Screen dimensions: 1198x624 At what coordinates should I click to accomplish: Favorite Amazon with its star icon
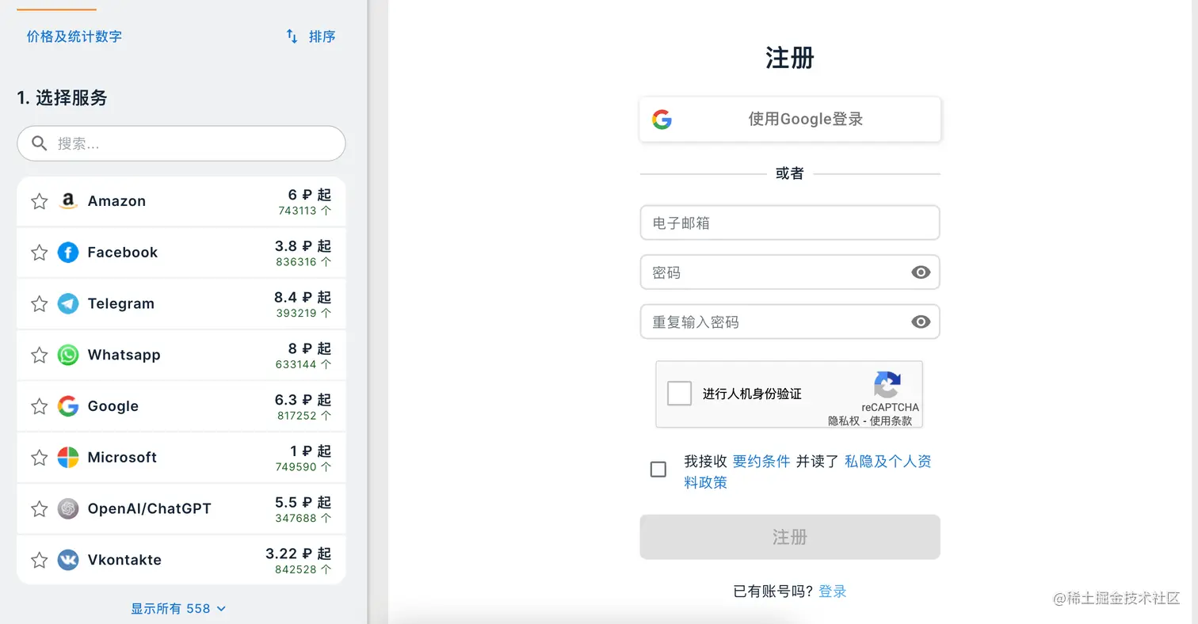(x=39, y=201)
